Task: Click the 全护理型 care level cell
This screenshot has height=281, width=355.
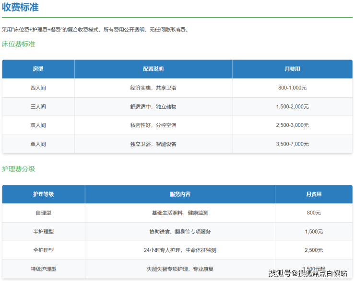Action: [43, 250]
